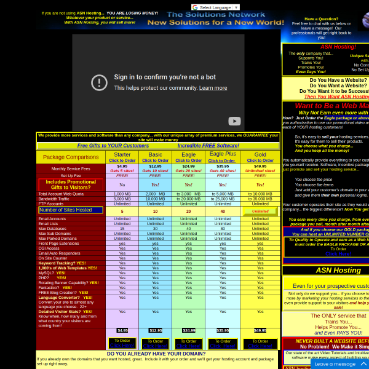369x369 pixels.
Task: Click the Language Converter? YES! label
Action: pyautogui.click(x=66, y=298)
